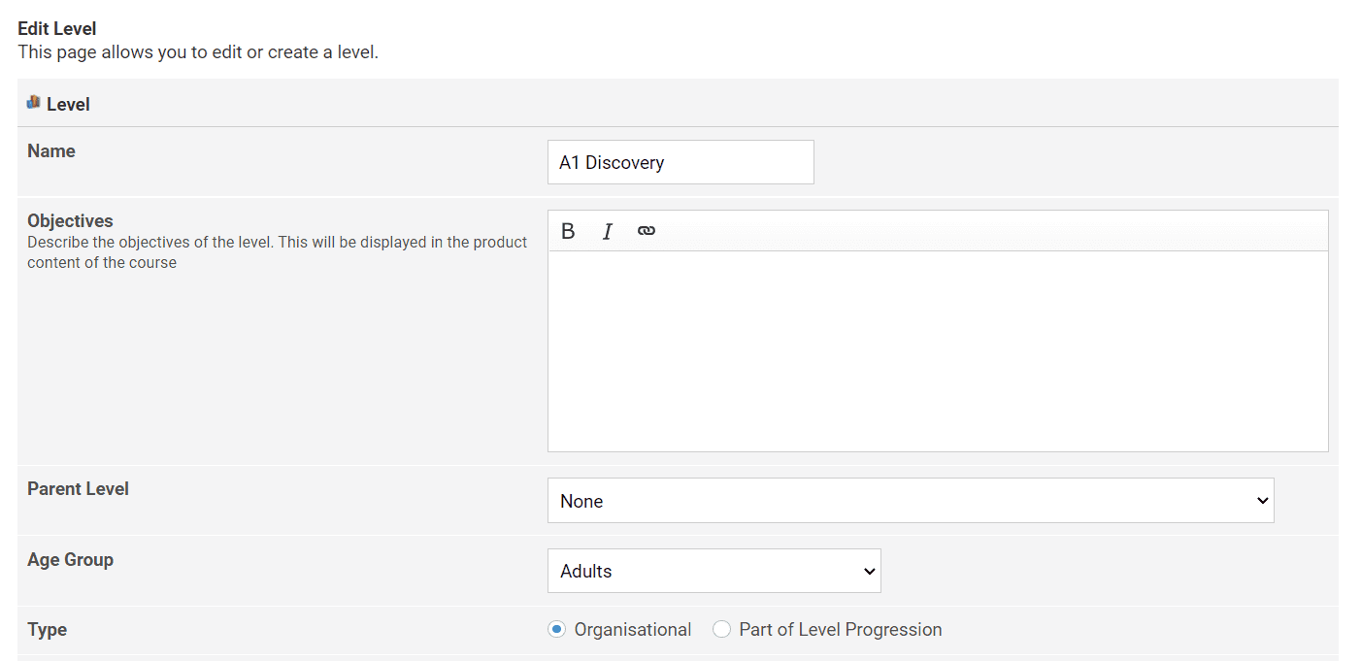Click the page description under Edit Level

tap(198, 52)
